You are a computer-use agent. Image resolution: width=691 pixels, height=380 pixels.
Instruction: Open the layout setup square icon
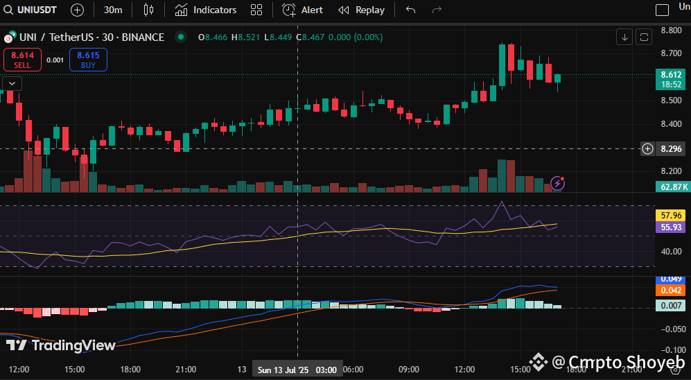pos(663,10)
